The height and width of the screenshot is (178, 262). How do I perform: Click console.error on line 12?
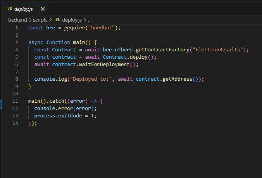click(53, 108)
